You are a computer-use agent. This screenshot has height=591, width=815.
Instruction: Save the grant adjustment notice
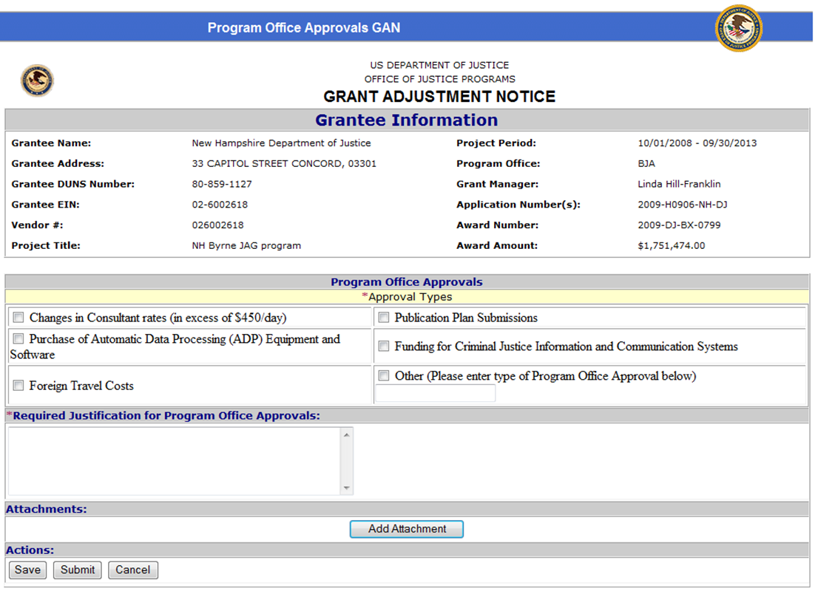click(x=27, y=570)
